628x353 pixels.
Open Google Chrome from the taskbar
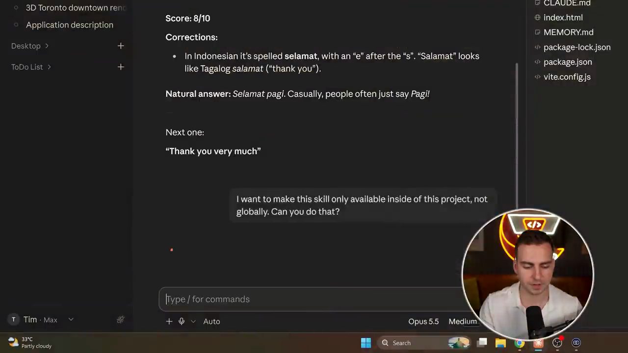point(519,343)
